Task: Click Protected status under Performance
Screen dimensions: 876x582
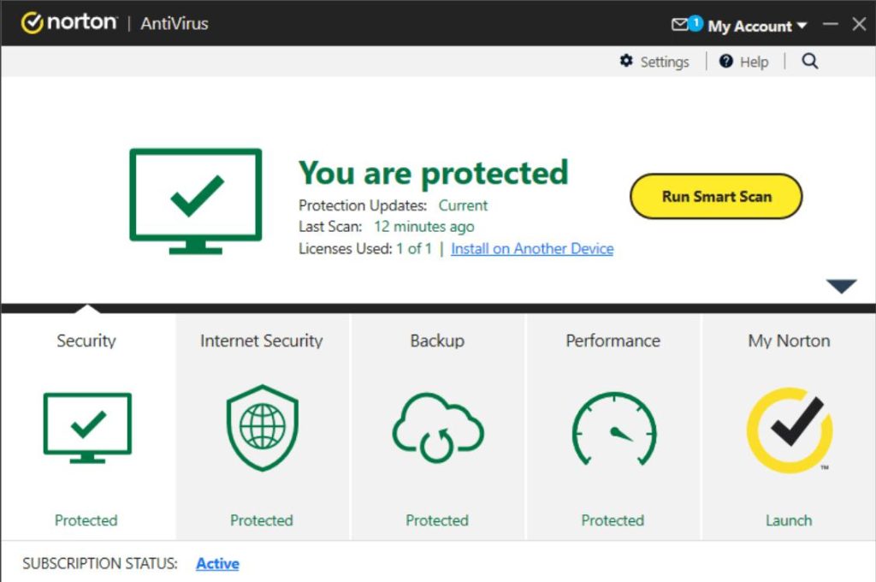Action: [613, 520]
